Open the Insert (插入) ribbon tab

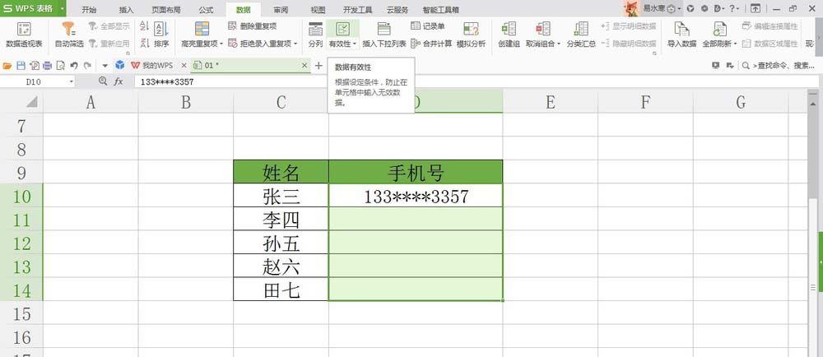(127, 10)
